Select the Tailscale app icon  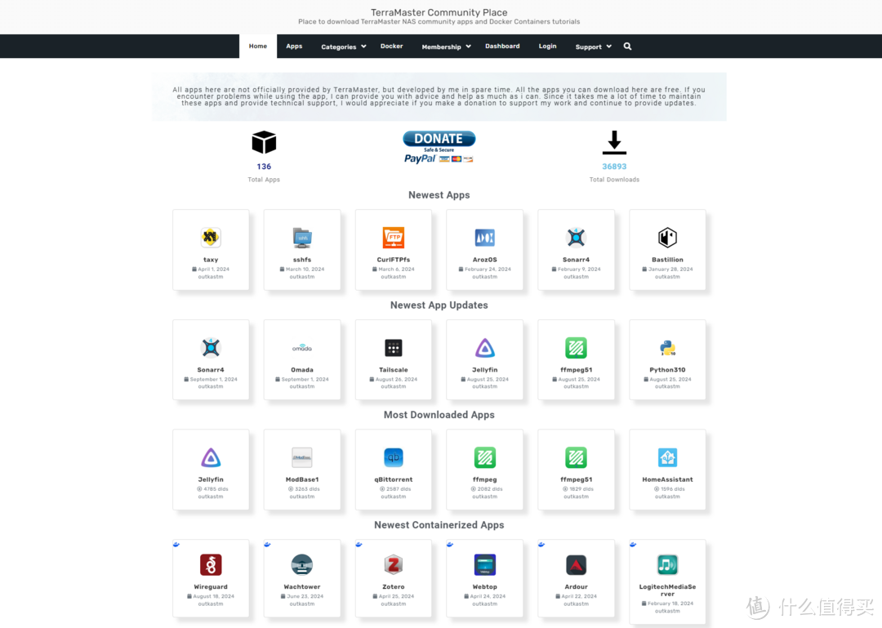pos(393,348)
